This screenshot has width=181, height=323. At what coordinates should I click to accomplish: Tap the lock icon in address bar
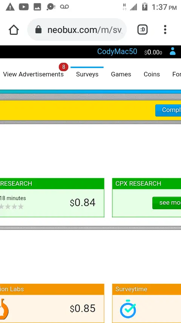click(x=38, y=30)
